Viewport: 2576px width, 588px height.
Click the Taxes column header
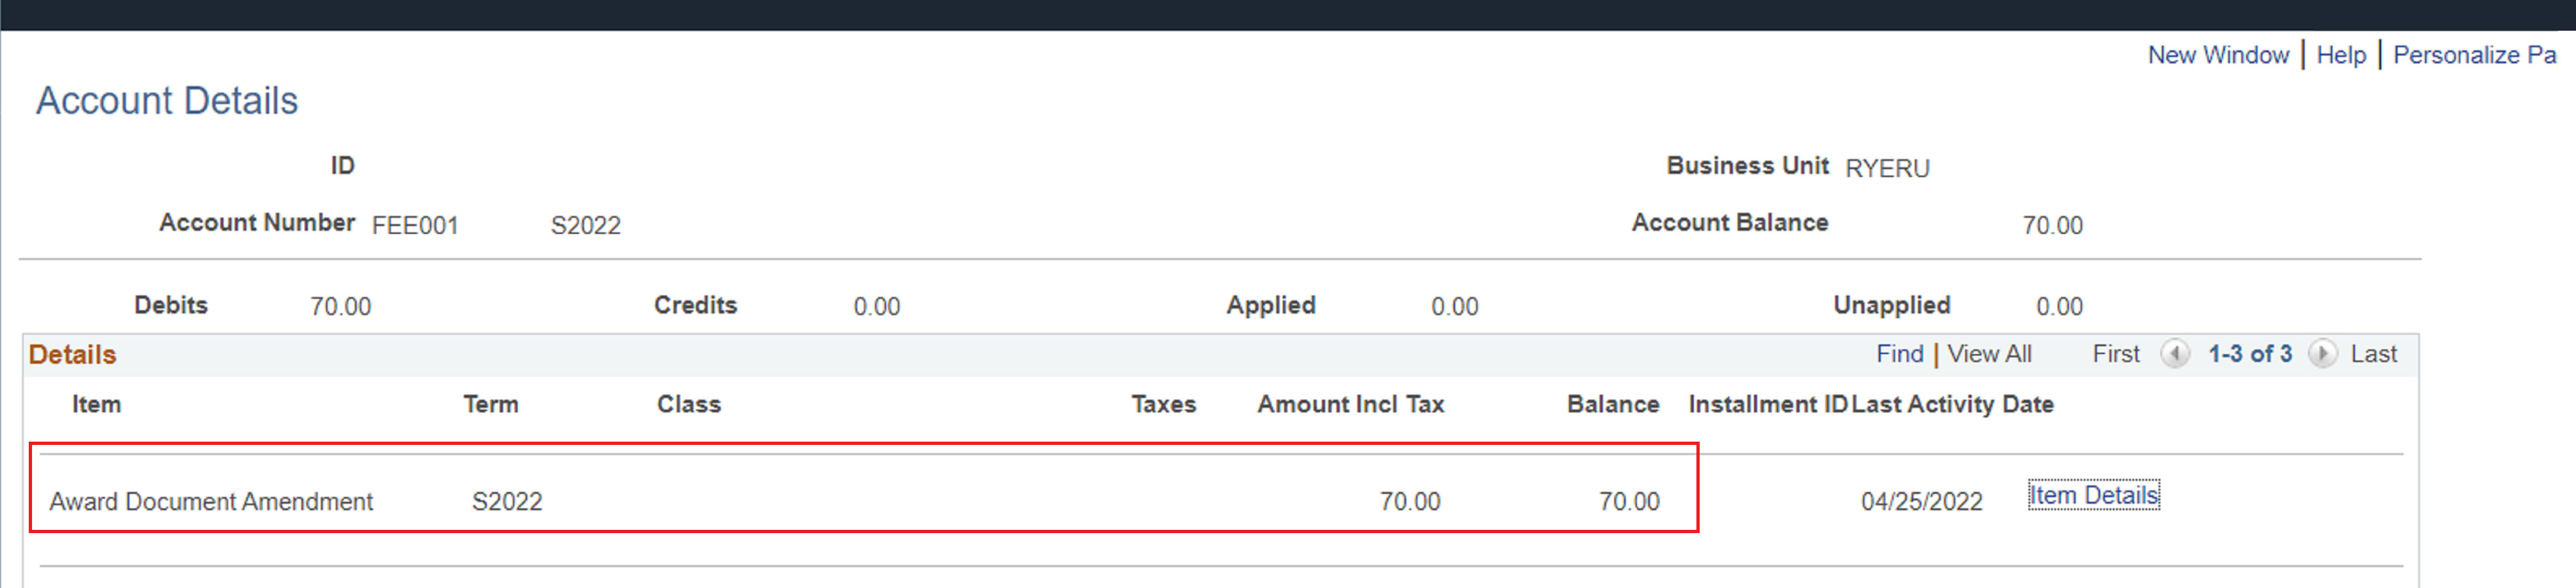pyautogui.click(x=1163, y=405)
